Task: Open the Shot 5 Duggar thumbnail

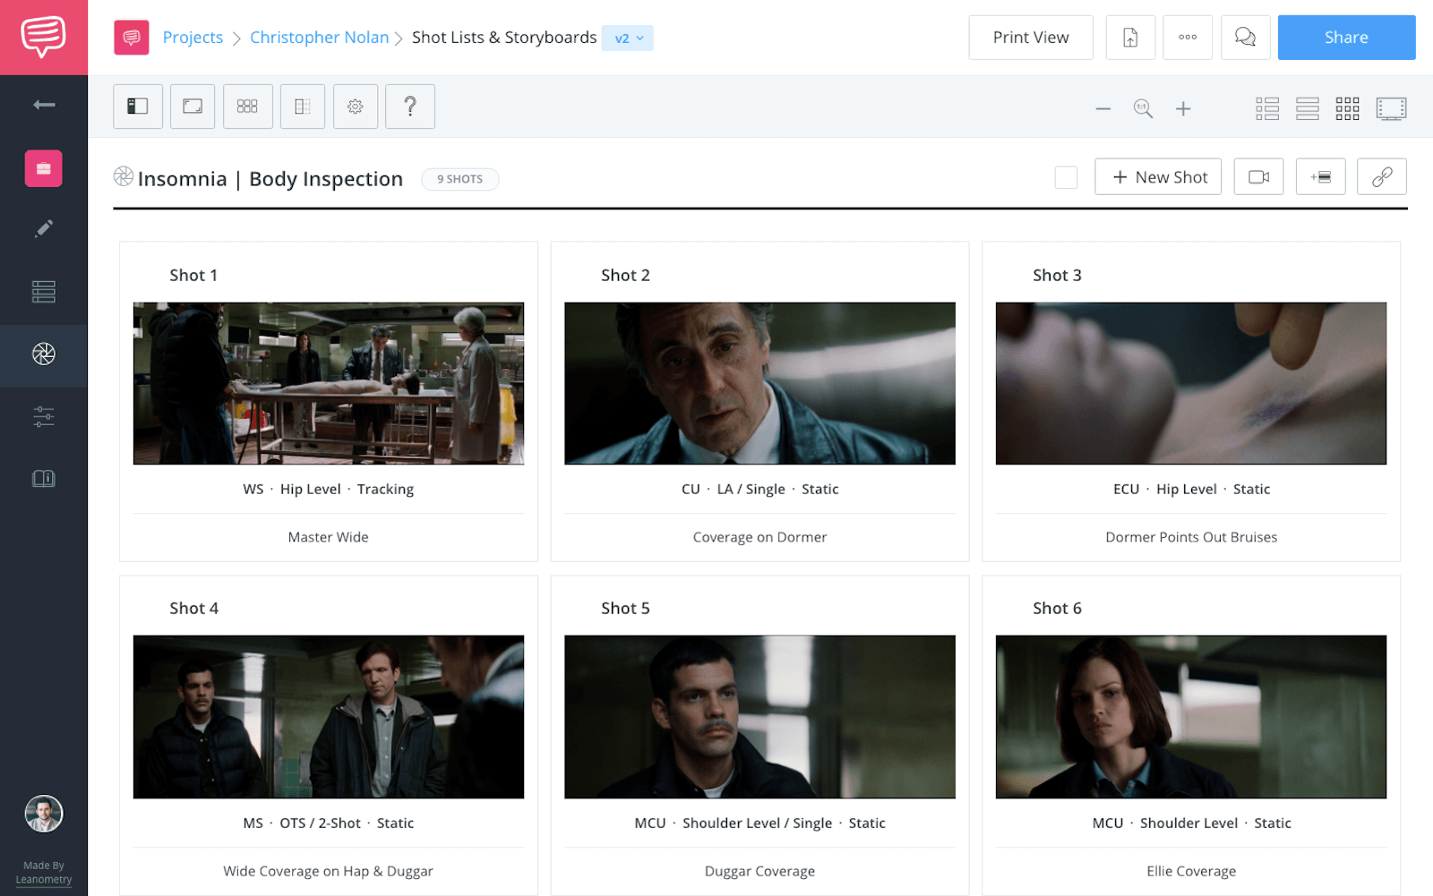Action: 759,717
